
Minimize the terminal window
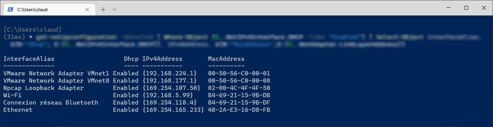pos(449,8)
